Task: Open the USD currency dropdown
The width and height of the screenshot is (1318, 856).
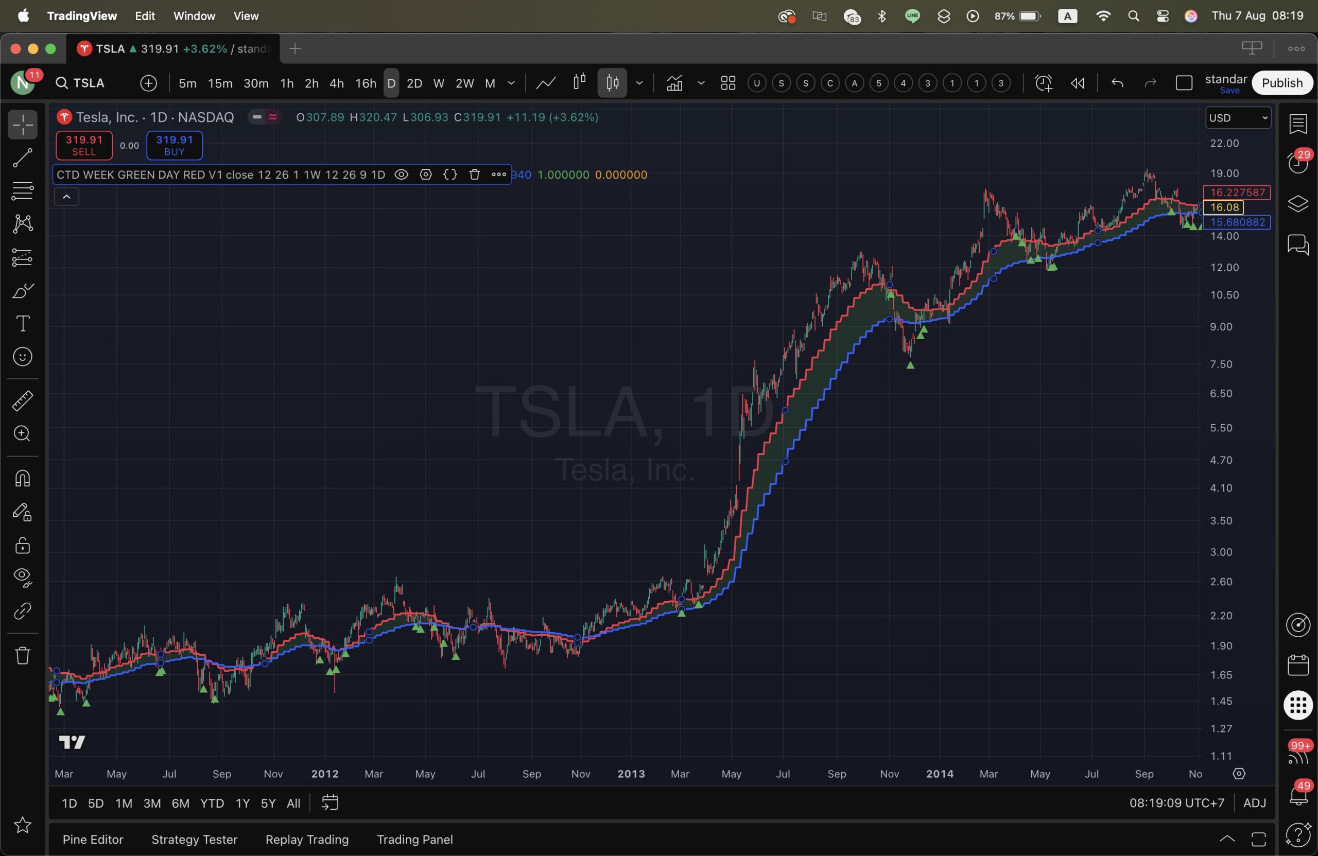Action: pyautogui.click(x=1238, y=118)
